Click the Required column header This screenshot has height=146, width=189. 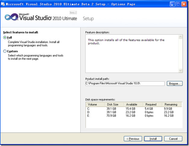tap(153, 104)
